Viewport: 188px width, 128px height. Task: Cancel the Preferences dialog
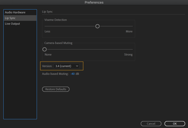[x=151, y=124]
